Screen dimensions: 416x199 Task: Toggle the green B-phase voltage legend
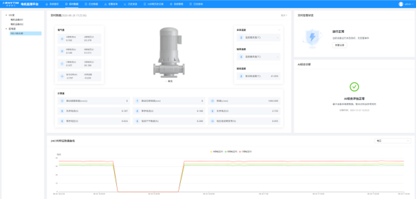click(231, 152)
